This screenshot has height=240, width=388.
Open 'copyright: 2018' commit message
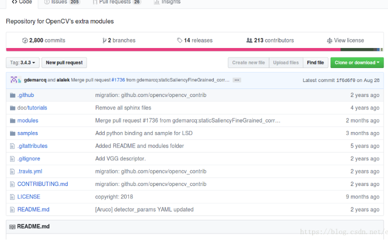[x=114, y=197]
